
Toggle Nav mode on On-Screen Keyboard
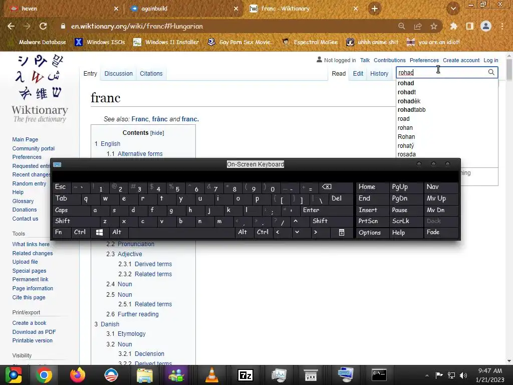(441, 187)
